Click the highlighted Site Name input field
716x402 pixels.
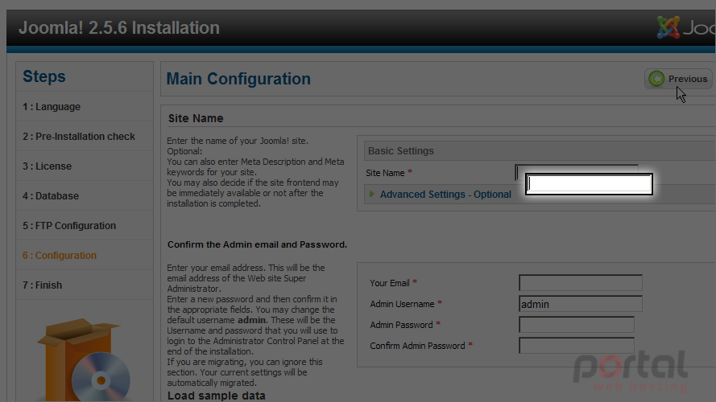pyautogui.click(x=589, y=183)
